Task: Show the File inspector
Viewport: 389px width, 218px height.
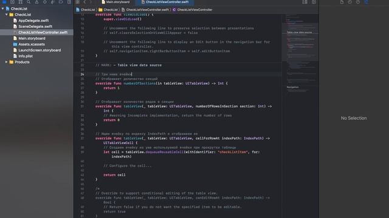Action: click(x=342, y=2)
